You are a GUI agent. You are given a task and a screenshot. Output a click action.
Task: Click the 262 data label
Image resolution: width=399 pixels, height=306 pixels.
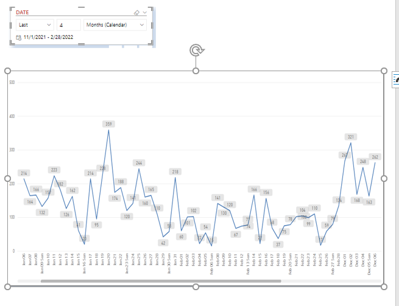[x=375, y=157]
